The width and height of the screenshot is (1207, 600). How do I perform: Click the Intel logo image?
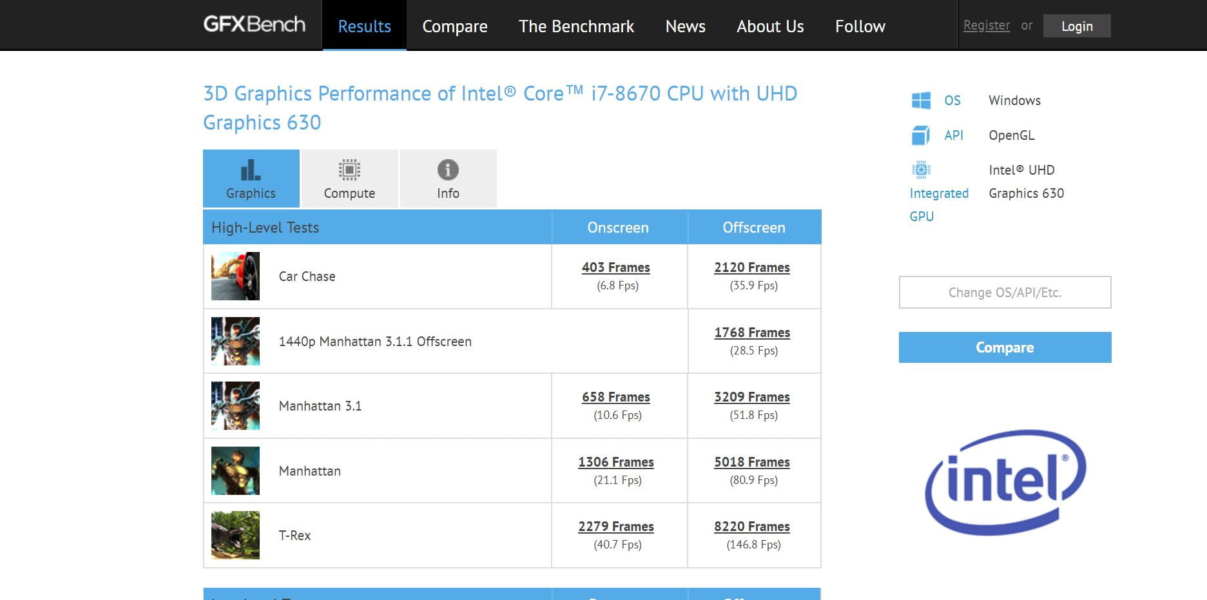(1005, 482)
